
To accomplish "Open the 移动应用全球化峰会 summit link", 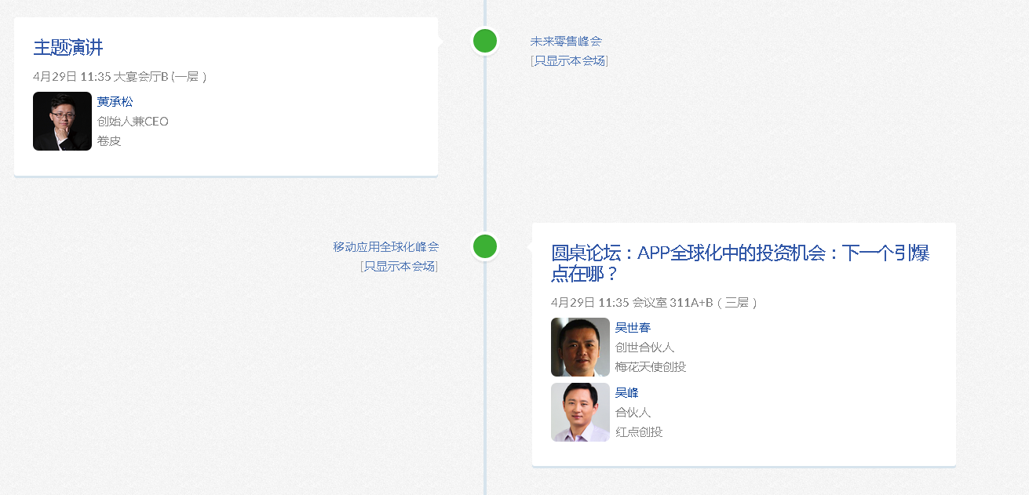I will (x=385, y=246).
